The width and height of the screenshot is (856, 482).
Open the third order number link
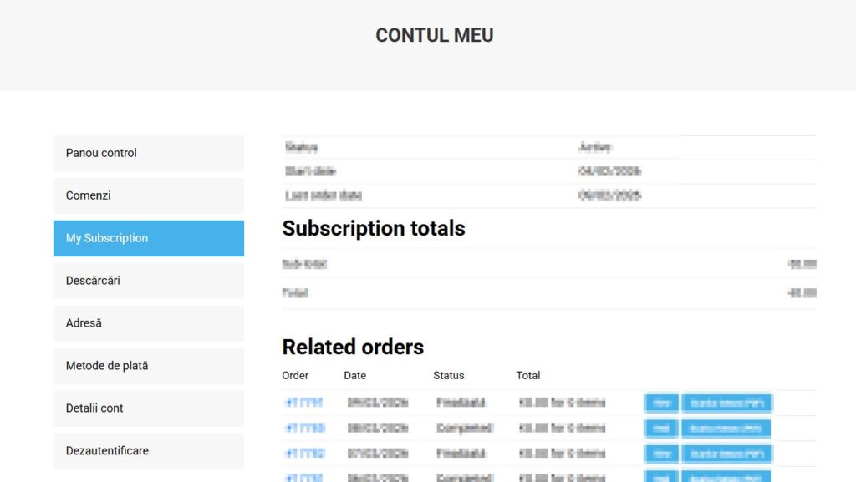click(x=304, y=453)
